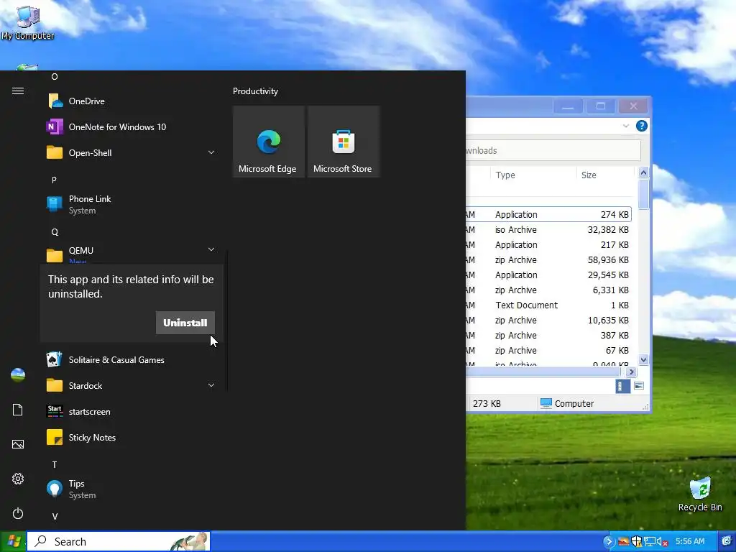Viewport: 736px width, 552px height.
Task: Click the Windows Security shield tray icon
Action: pos(637,542)
